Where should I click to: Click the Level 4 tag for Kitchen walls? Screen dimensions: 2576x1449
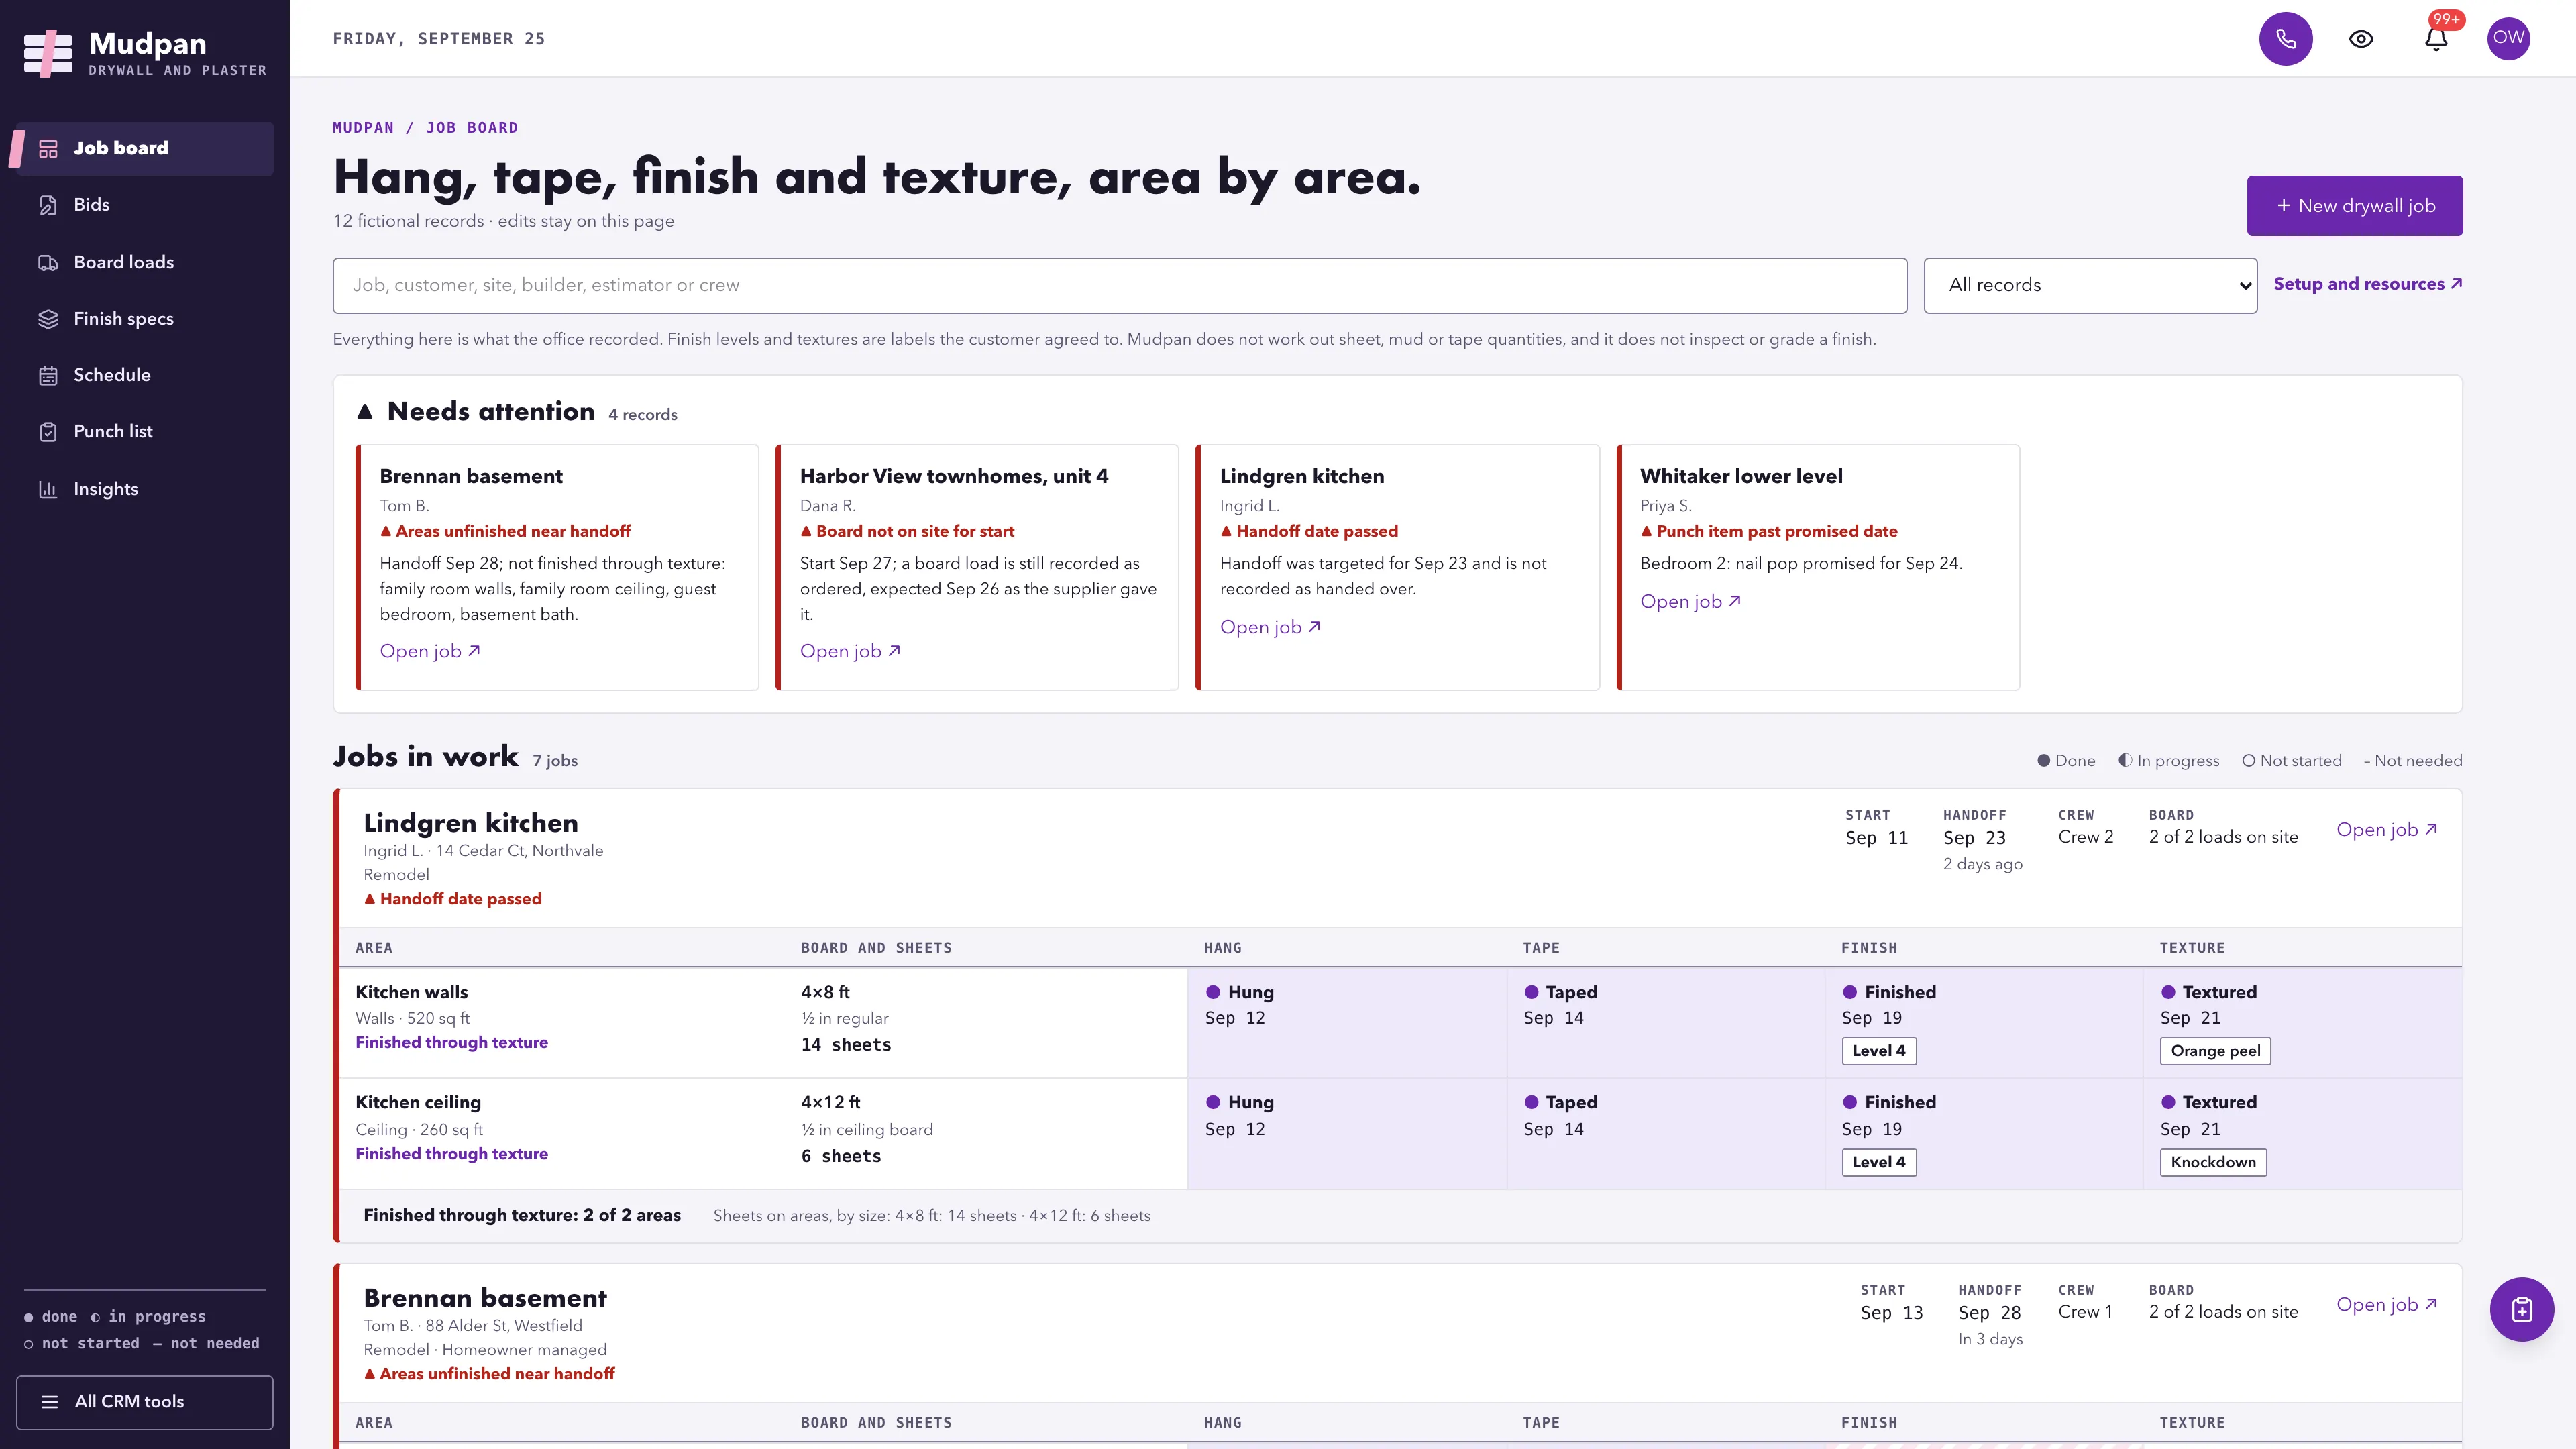coord(1879,1050)
